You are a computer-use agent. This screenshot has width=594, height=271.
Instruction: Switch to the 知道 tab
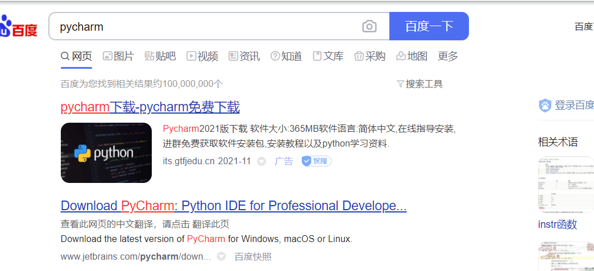(x=286, y=56)
